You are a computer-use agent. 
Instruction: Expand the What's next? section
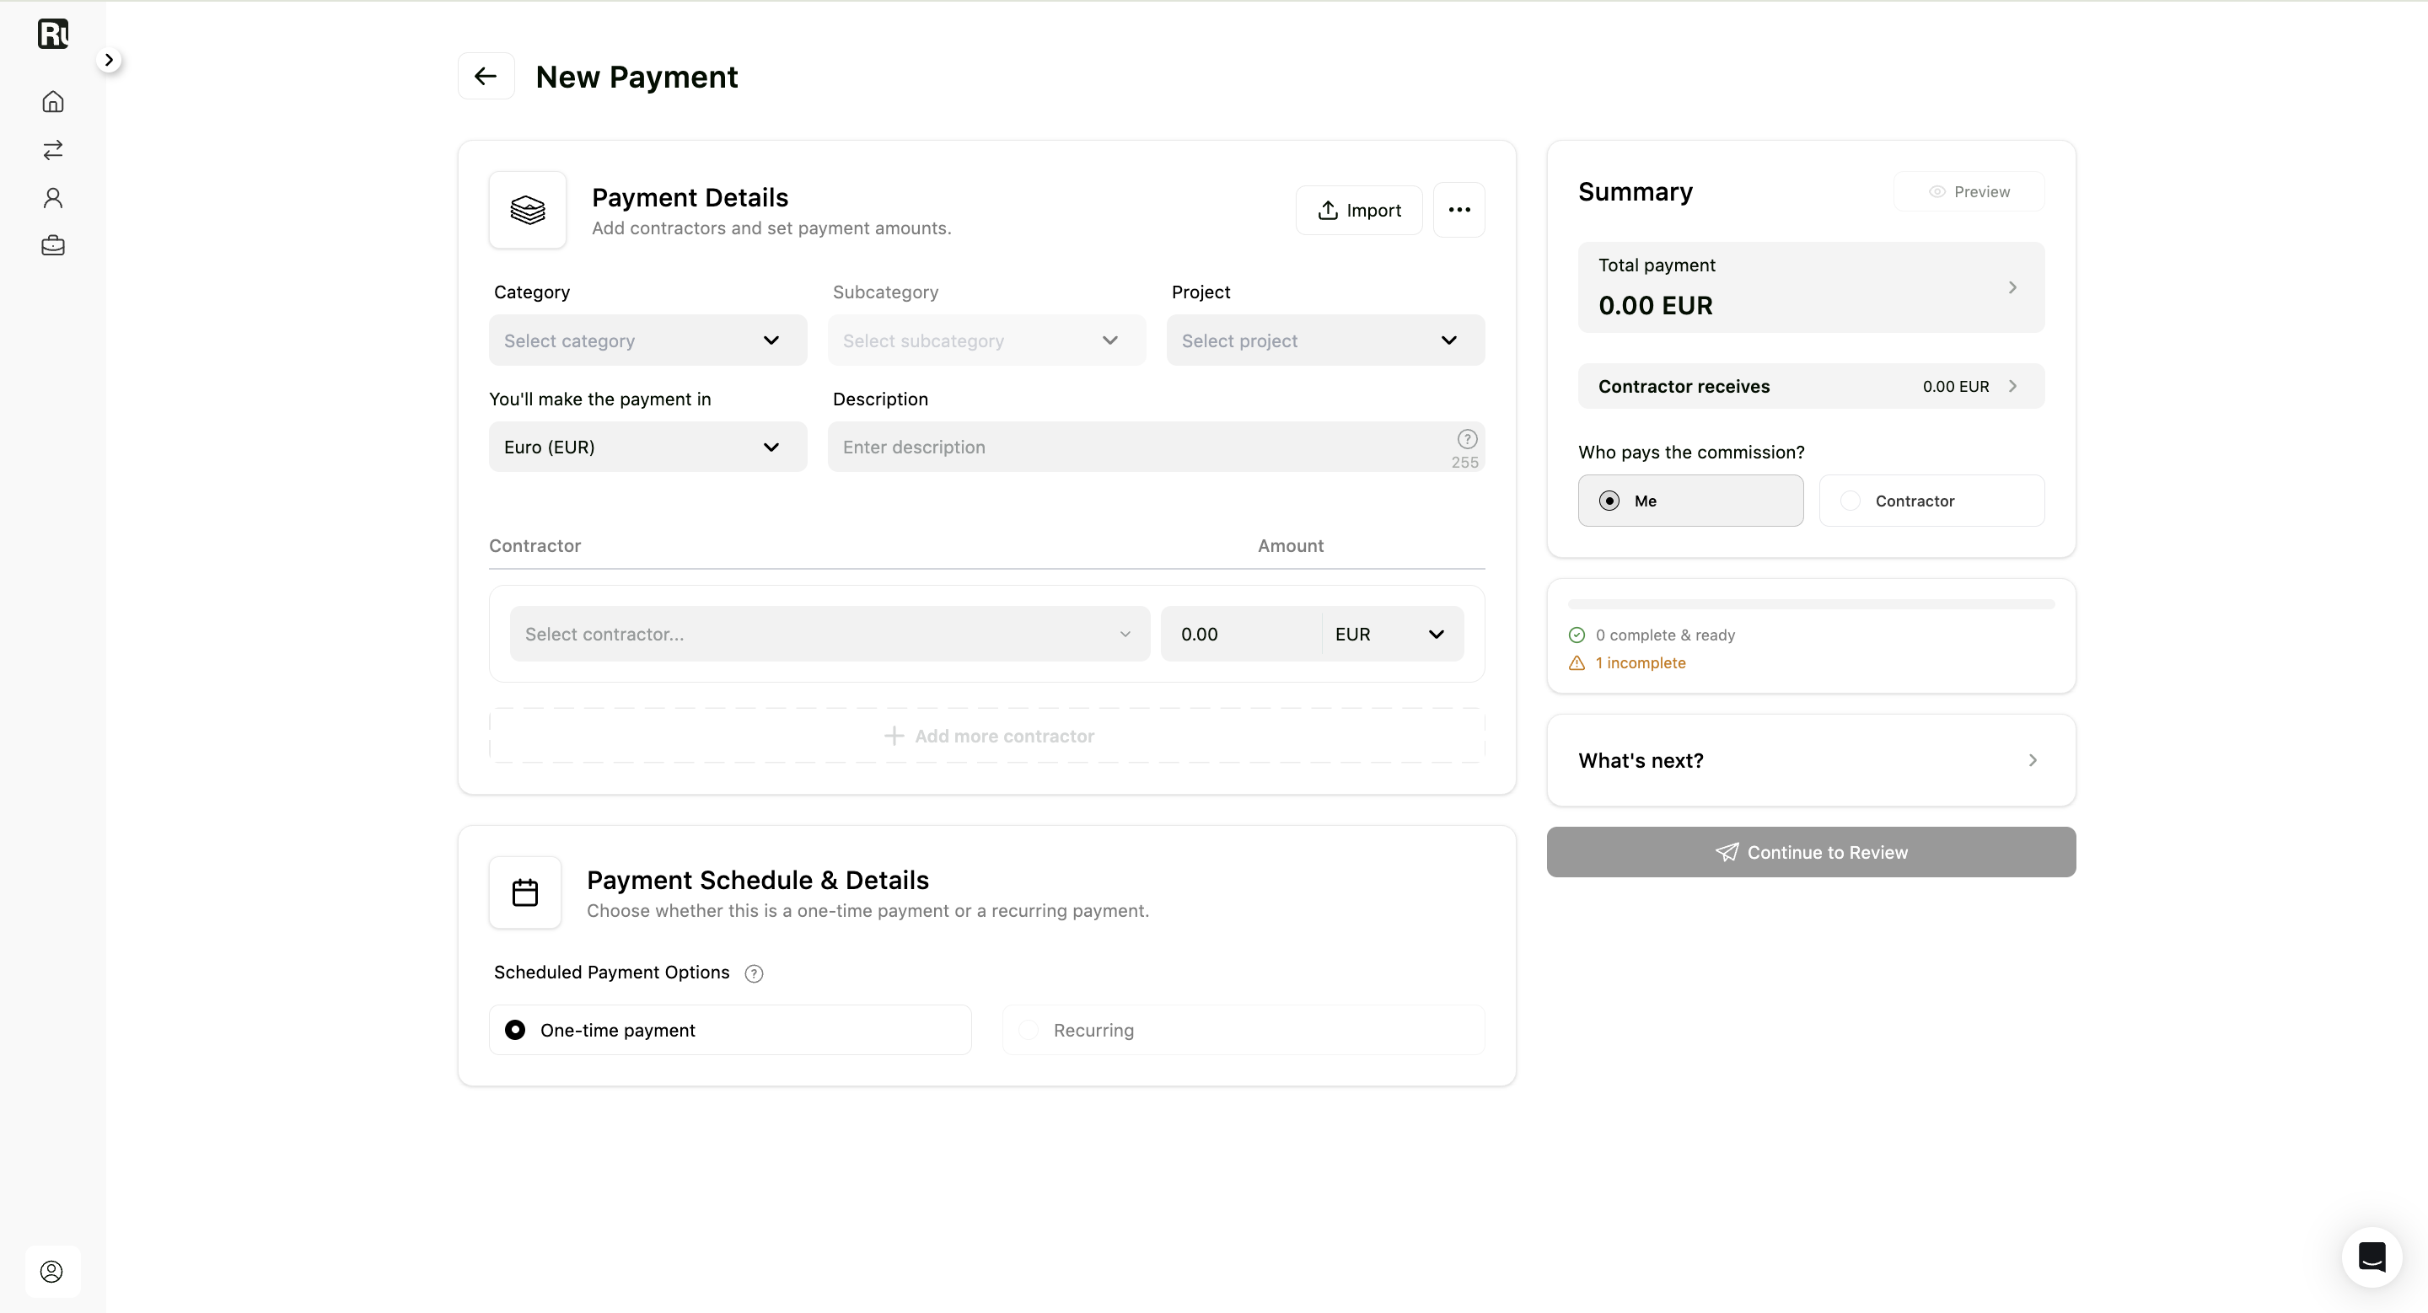pyautogui.click(x=1811, y=761)
